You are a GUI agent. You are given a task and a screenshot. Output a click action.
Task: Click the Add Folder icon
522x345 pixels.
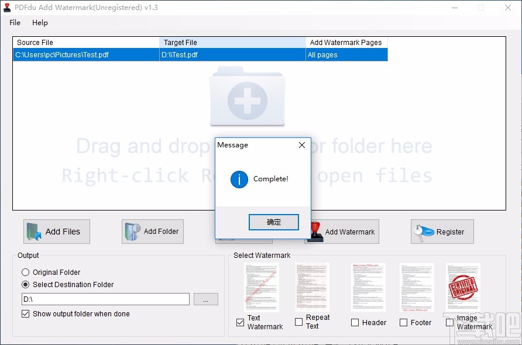[130, 232]
